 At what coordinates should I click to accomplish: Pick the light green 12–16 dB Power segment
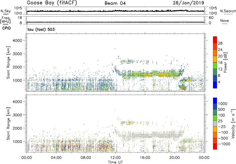pyautogui.click(x=215, y=65)
